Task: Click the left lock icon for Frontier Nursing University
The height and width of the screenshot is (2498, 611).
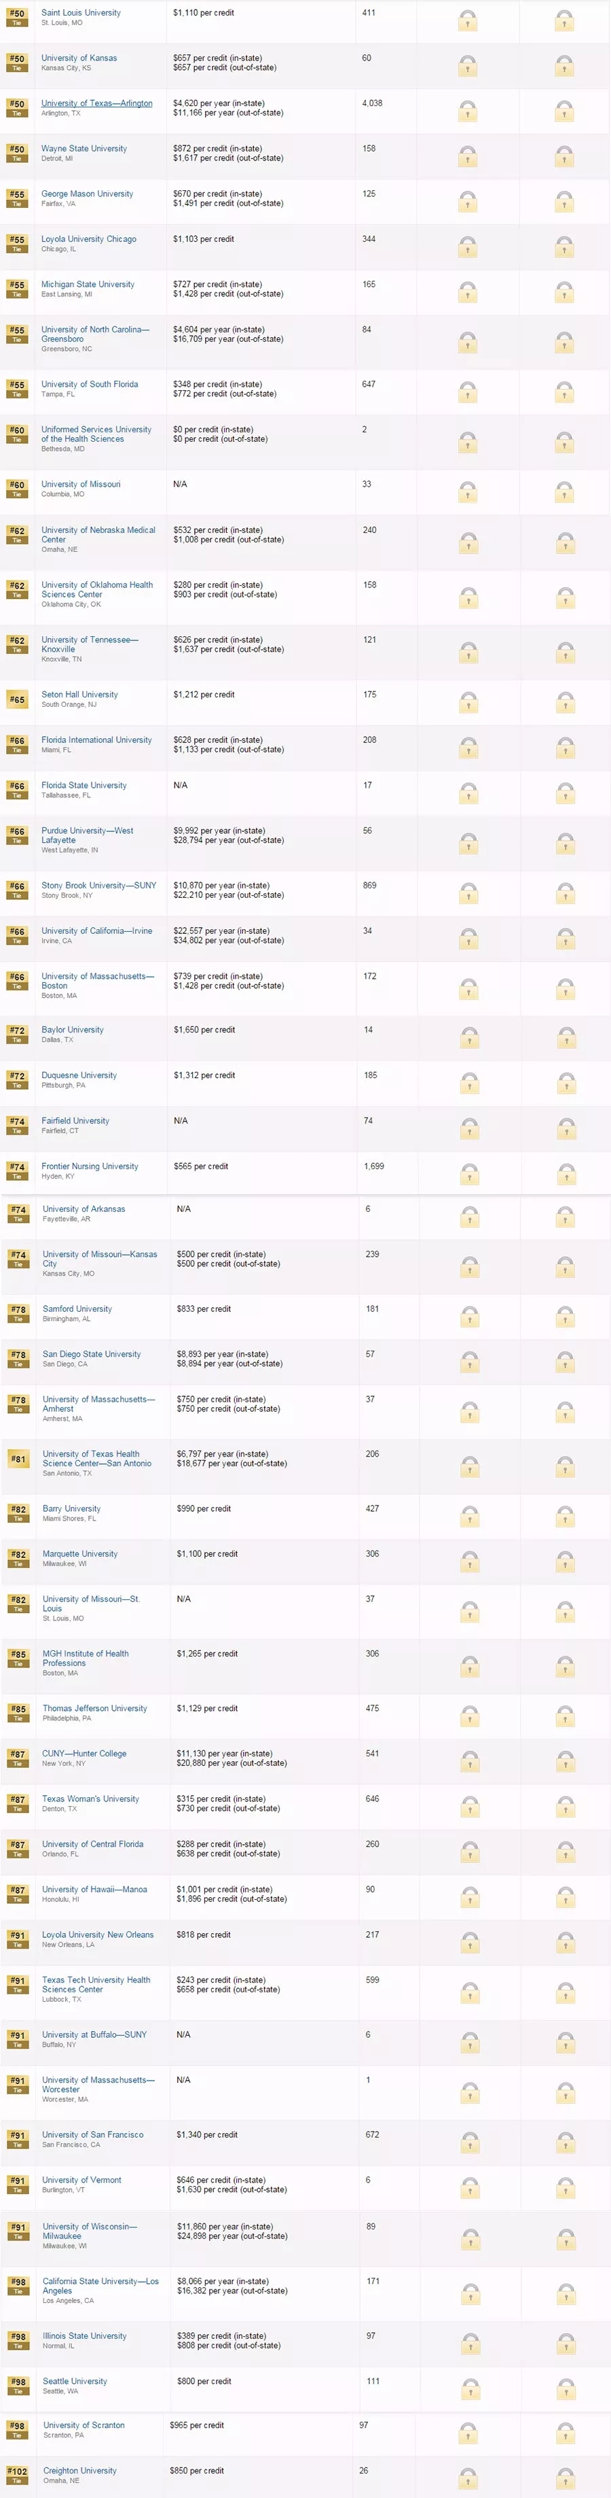Action: coord(468,1175)
